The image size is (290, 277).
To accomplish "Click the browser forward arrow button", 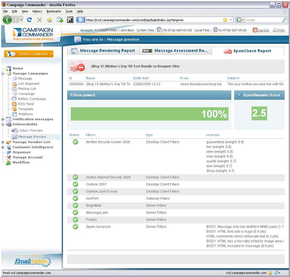I will [16, 20].
